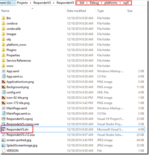Viewport: 149px width, 155px height.
Task: Click the App.xaml.cs file icon
Action: (3, 76)
